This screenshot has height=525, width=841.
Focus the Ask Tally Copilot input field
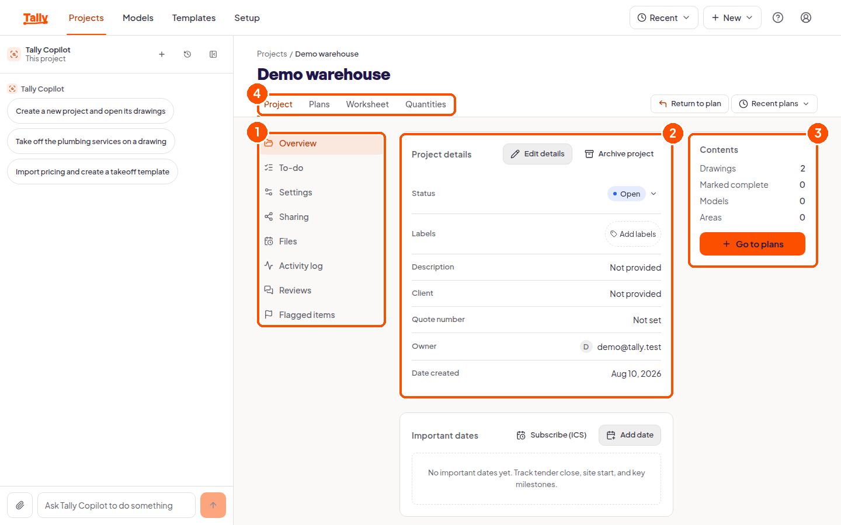(x=116, y=505)
